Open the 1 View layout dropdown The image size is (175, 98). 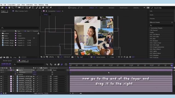[113, 57]
